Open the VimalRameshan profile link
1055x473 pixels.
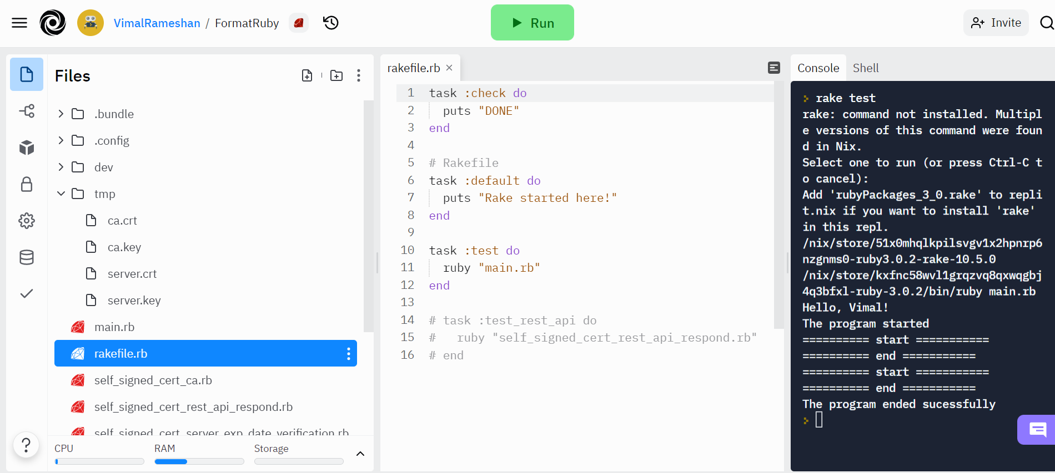click(157, 23)
